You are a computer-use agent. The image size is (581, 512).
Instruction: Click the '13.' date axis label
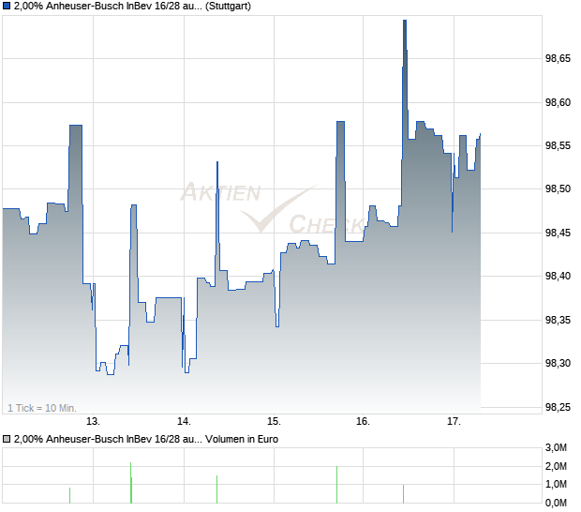click(x=93, y=422)
